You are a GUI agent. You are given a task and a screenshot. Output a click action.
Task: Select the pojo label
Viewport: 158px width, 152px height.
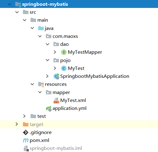(x=65, y=61)
